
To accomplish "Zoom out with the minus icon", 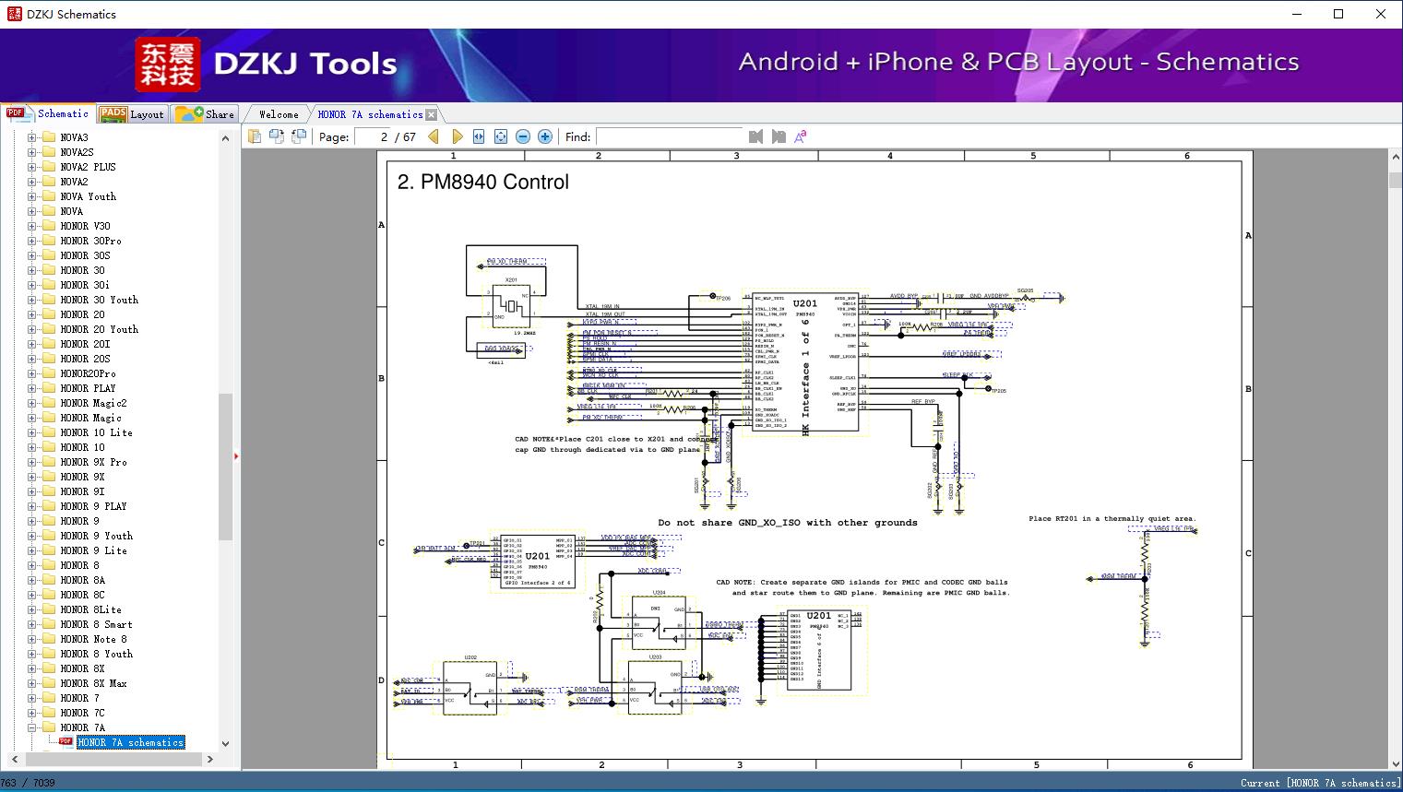I will [523, 136].
